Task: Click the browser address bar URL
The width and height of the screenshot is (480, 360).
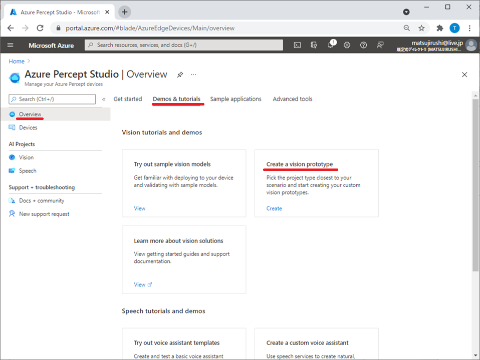Action: (x=150, y=28)
